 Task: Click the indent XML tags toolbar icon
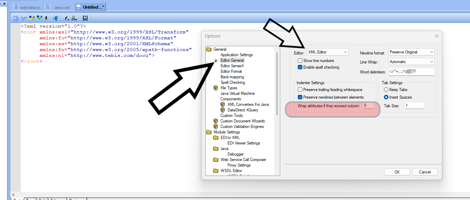coord(16,18)
